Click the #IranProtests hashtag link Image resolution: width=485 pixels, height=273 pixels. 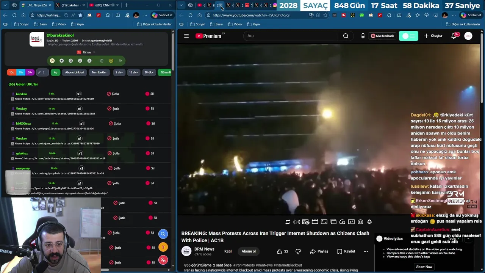[x=244, y=265]
